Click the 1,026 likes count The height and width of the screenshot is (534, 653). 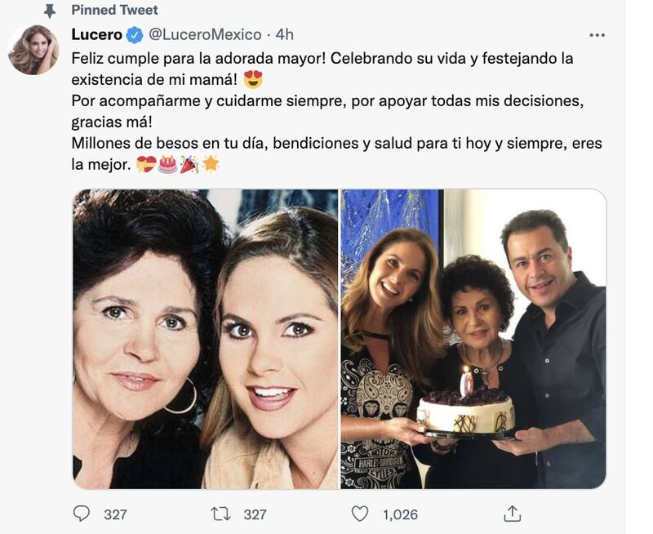[x=400, y=514]
